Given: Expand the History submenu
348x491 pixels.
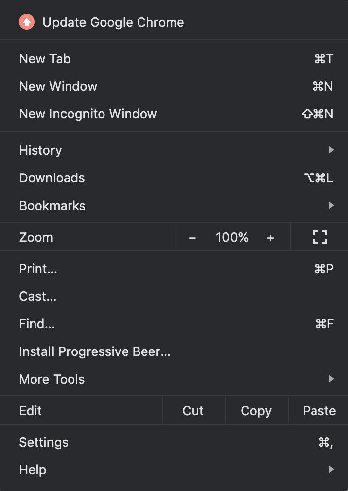Looking at the screenshot, I should [332, 150].
